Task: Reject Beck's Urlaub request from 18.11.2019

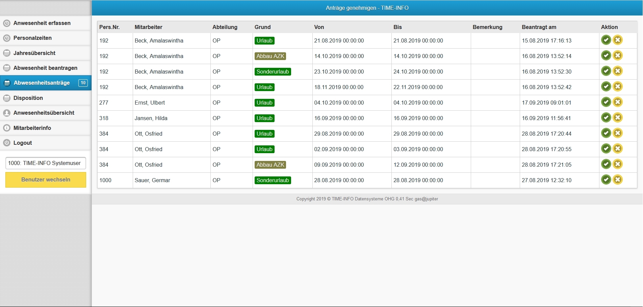Action: click(618, 87)
